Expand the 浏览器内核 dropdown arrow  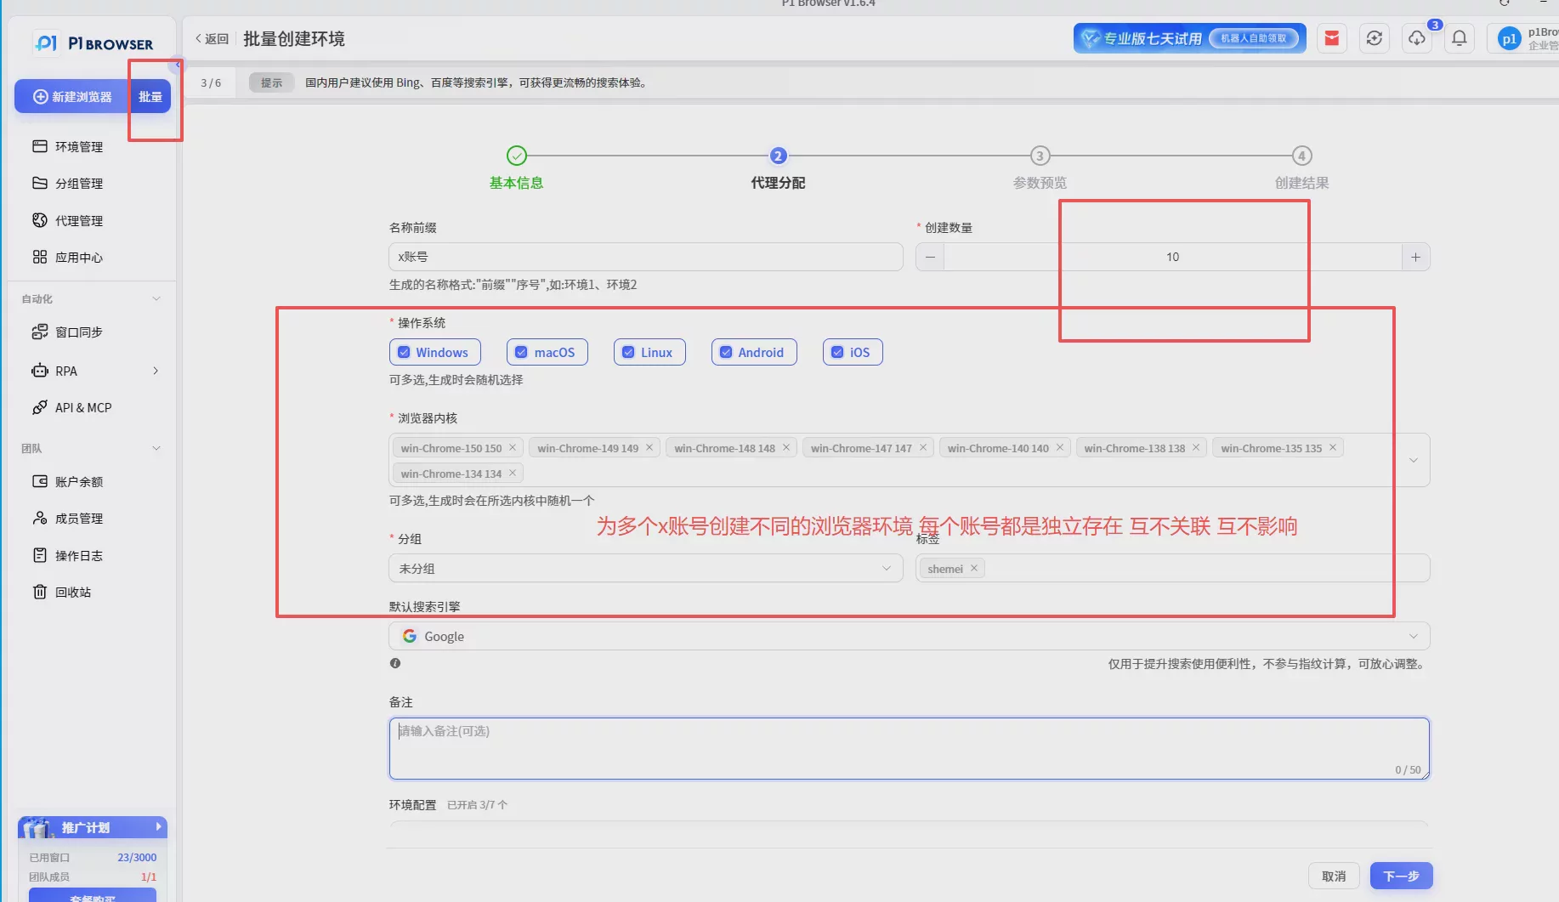click(x=1414, y=460)
